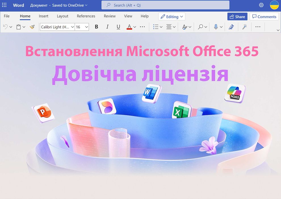Click the Search box
Viewport: 281px width, 199px height.
click(x=165, y=5)
